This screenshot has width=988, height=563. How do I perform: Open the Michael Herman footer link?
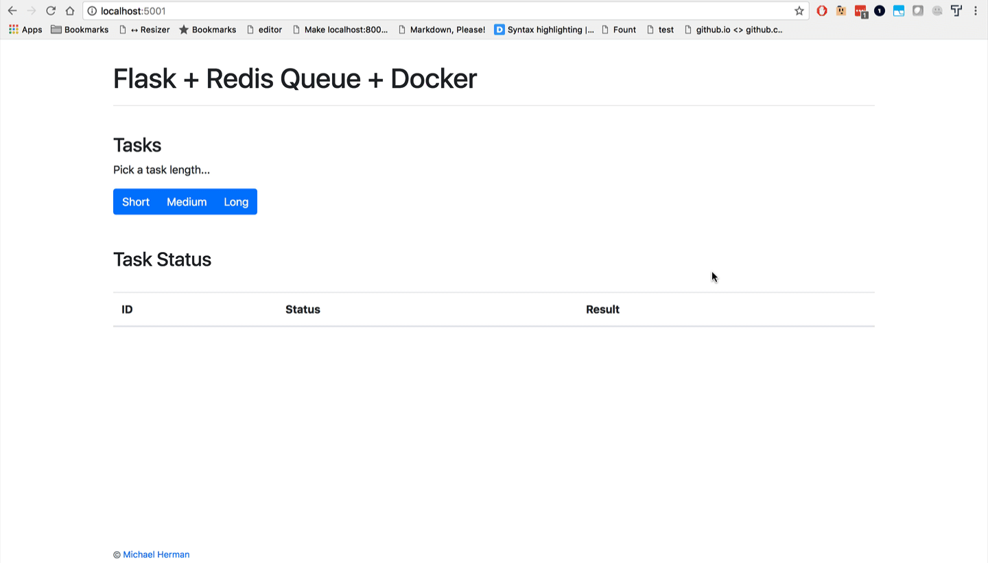(156, 555)
